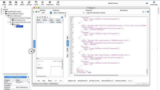The height and width of the screenshot is (90, 160).
Task: Click Save All in the toolbar
Action: click(x=29, y=3)
